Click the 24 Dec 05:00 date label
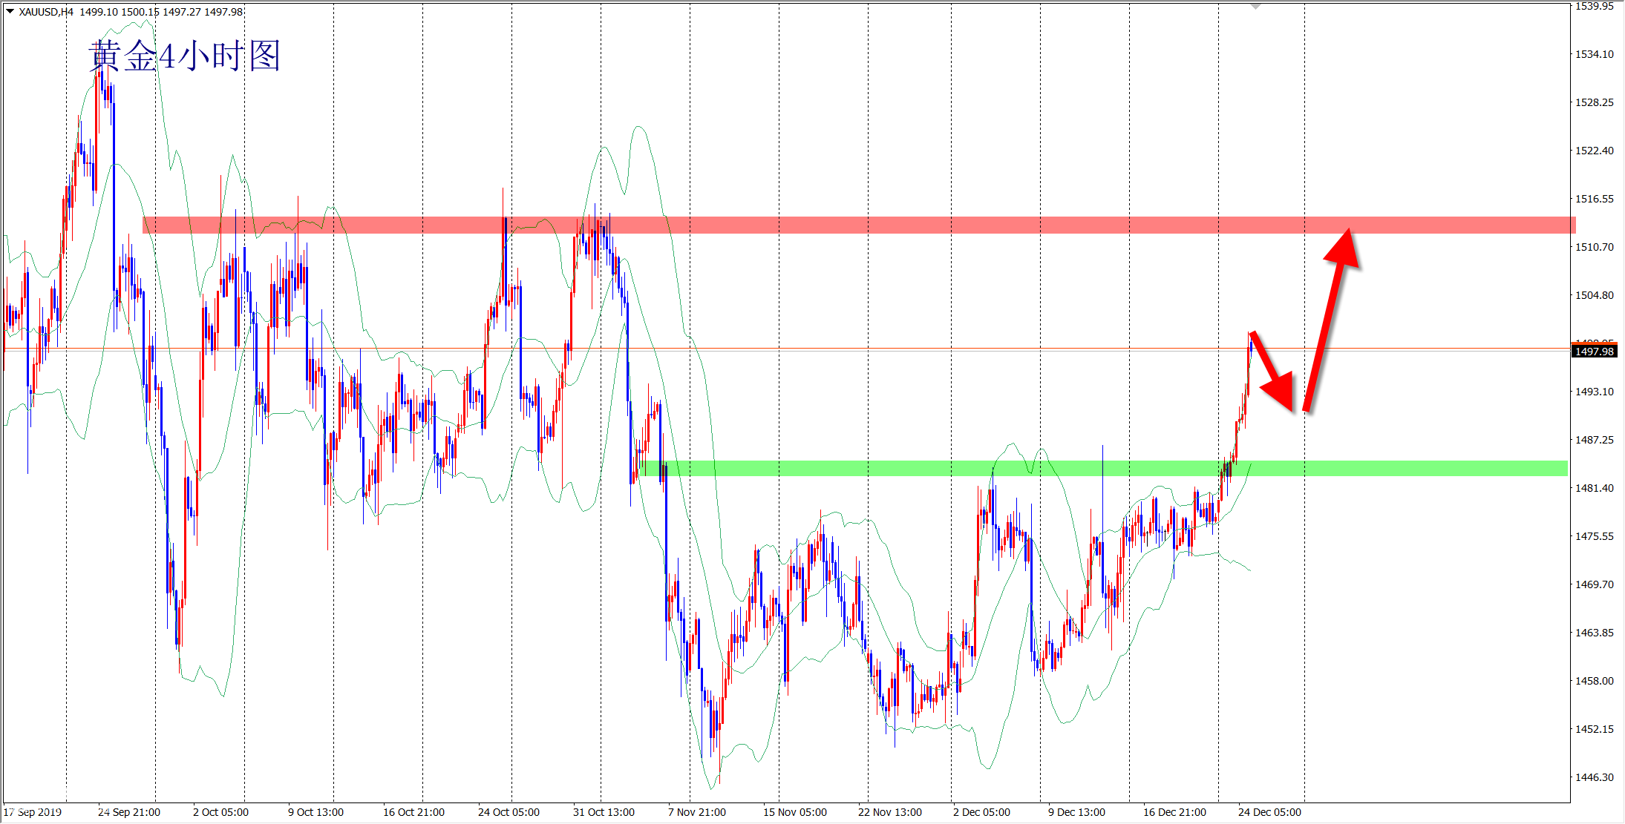The image size is (1625, 824). click(x=1269, y=812)
